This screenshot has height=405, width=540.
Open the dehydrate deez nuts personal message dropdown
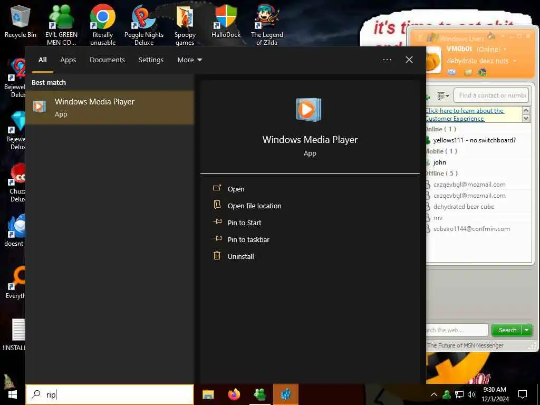coord(515,61)
